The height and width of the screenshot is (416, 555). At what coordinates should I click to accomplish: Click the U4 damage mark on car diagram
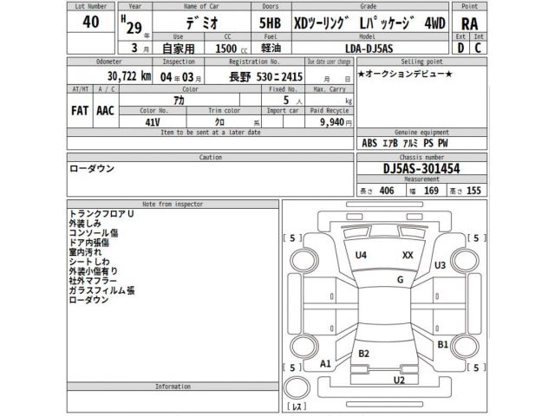click(361, 256)
